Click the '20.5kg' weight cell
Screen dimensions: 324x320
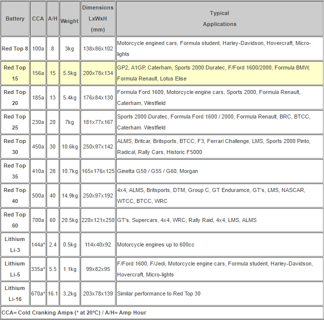69,220
